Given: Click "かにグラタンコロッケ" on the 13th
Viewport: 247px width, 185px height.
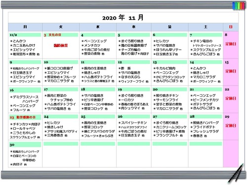Looking at the screenshot, I should tap(170, 77).
